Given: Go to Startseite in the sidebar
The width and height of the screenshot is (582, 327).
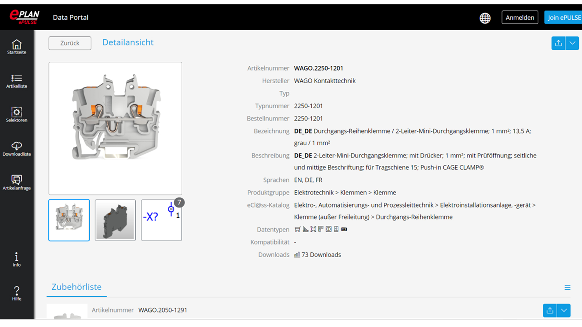Looking at the screenshot, I should point(17,47).
